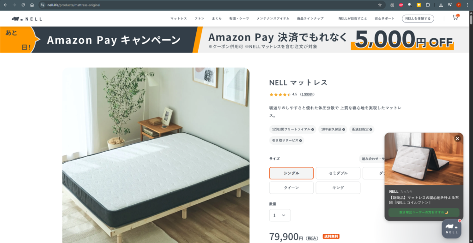The width and height of the screenshot is (473, 243).
Task: Select the シングル size option
Action: (291, 173)
